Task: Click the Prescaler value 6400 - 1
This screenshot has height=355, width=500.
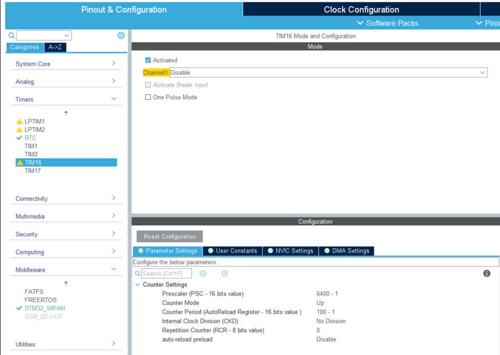Action: 327,294
